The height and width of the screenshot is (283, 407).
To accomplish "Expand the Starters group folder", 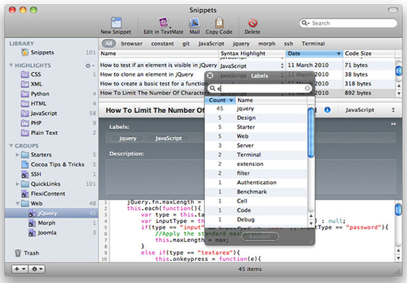I will (17, 155).
